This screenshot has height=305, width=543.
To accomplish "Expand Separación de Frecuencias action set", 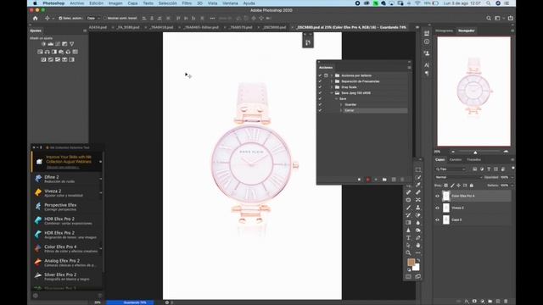I will (332, 81).
